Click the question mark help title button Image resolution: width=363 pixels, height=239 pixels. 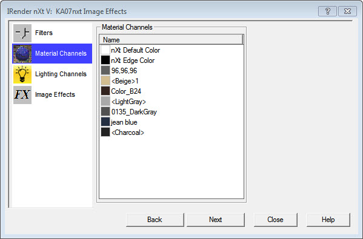[x=327, y=11]
